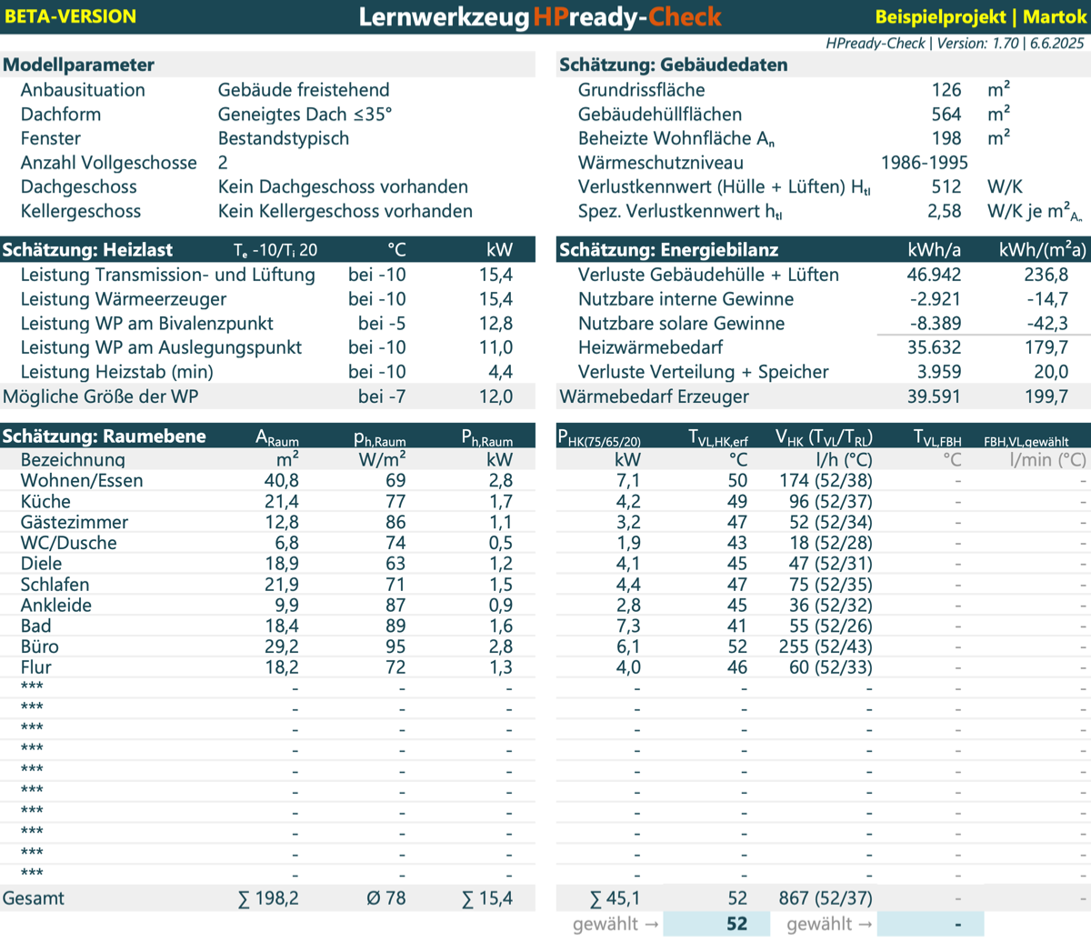Viewport: 1091px width, 942px height.
Task: Click the Gebäudehüllflächen value 564
Action: point(946,115)
